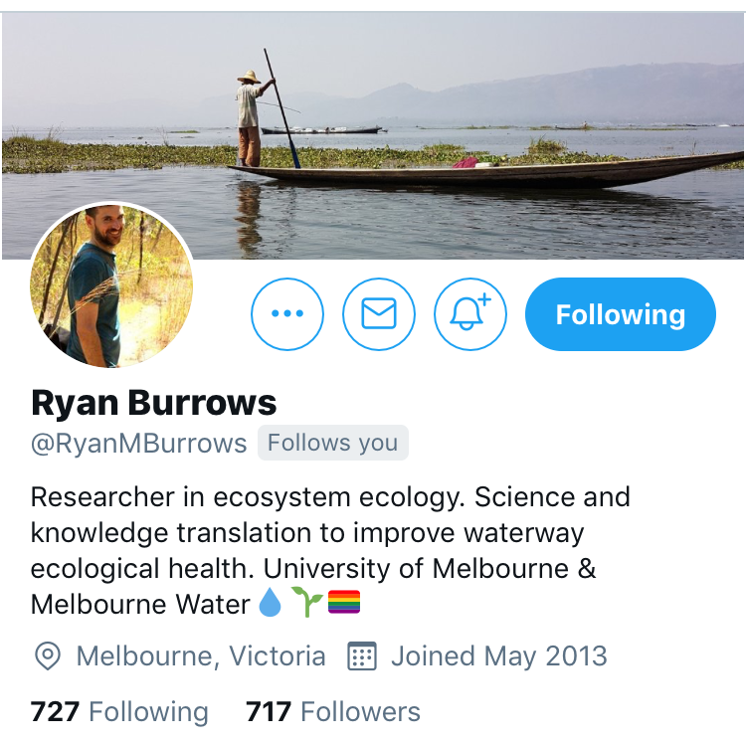
Task: Click the calendar joined-date icon
Action: 362,656
